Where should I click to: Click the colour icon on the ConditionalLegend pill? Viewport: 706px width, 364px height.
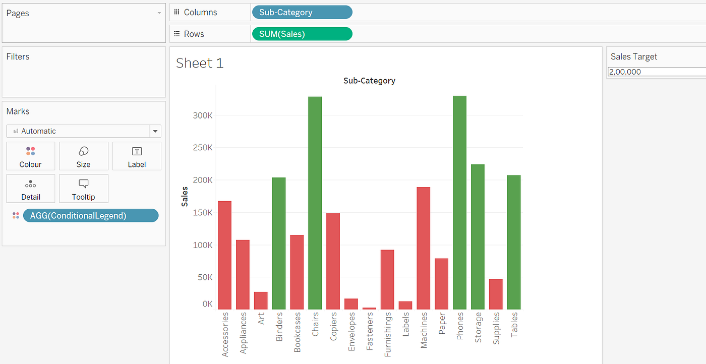pyautogui.click(x=16, y=215)
